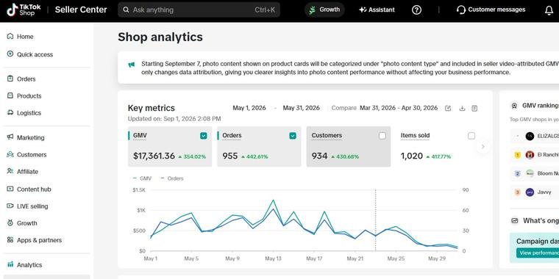Expand more metrics with right chevron arrow

pyautogui.click(x=483, y=146)
